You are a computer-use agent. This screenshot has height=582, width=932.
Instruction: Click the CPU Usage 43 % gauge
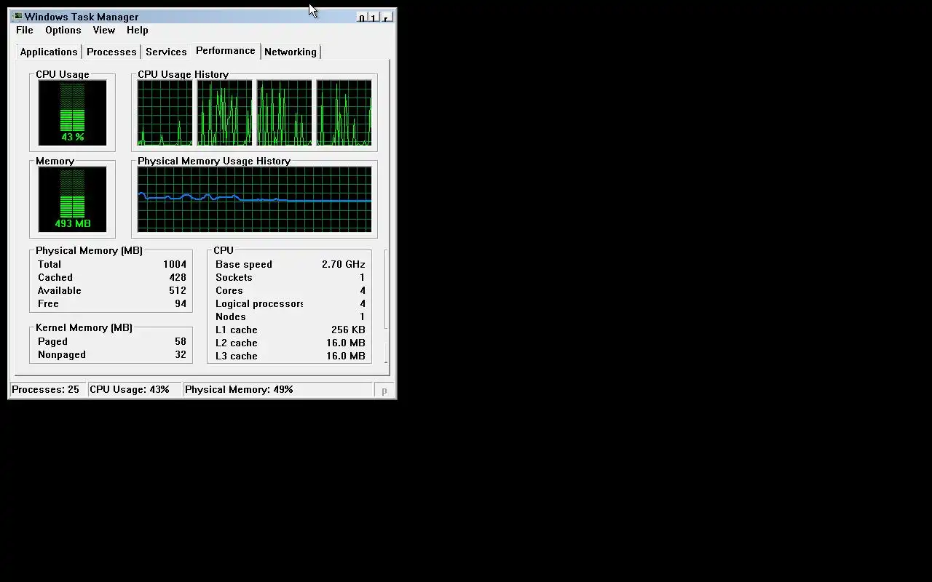72,113
